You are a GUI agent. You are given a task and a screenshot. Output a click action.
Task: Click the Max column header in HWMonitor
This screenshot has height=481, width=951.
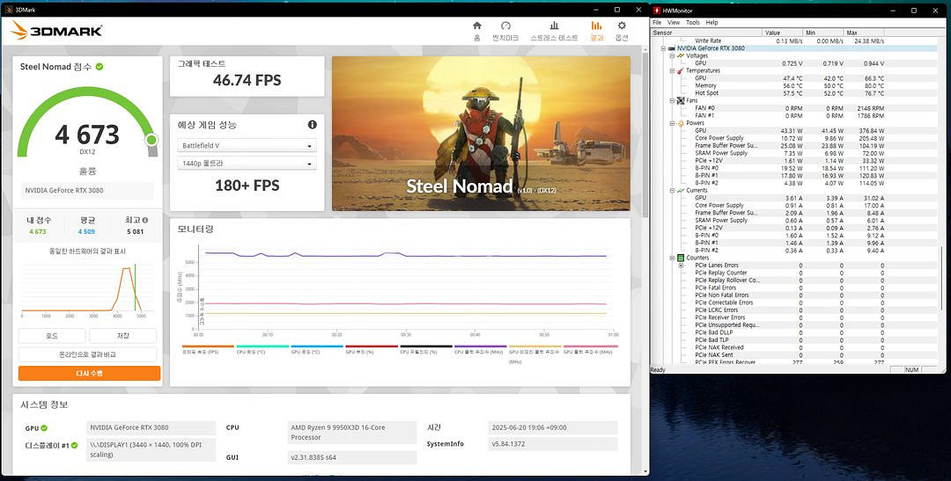point(864,33)
